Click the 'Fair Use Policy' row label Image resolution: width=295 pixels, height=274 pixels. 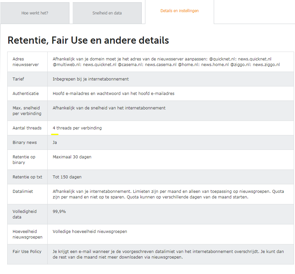(27, 252)
